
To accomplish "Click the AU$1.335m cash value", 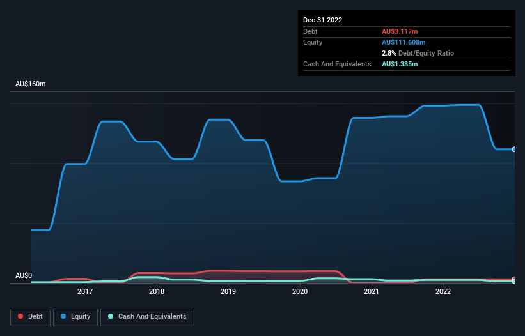I will pyautogui.click(x=400, y=64).
